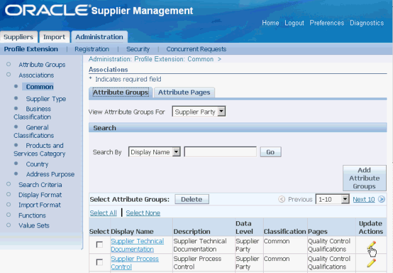
Task: Switch to the Suppliers tab
Action: coord(18,37)
